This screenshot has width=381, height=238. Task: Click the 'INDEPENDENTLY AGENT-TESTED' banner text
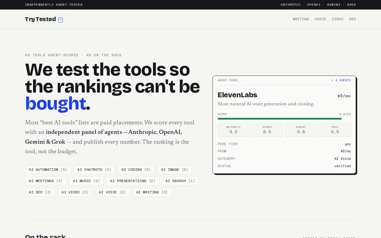coord(54,5)
